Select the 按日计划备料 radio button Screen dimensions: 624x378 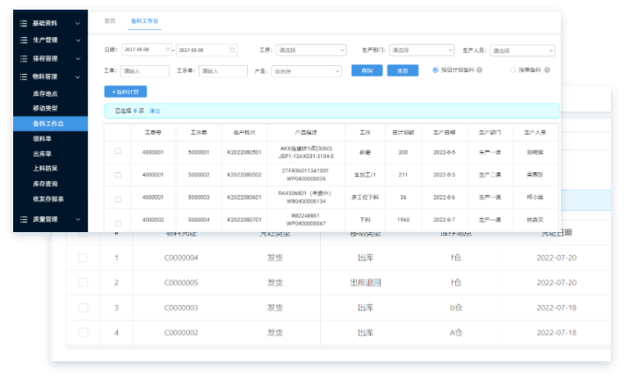435,70
